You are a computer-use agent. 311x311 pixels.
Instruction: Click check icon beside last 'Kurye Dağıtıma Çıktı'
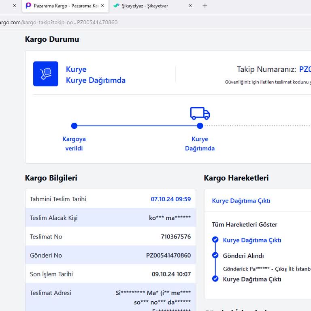[x=215, y=279]
